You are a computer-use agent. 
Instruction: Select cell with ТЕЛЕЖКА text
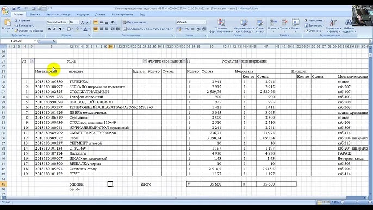click(x=101, y=82)
